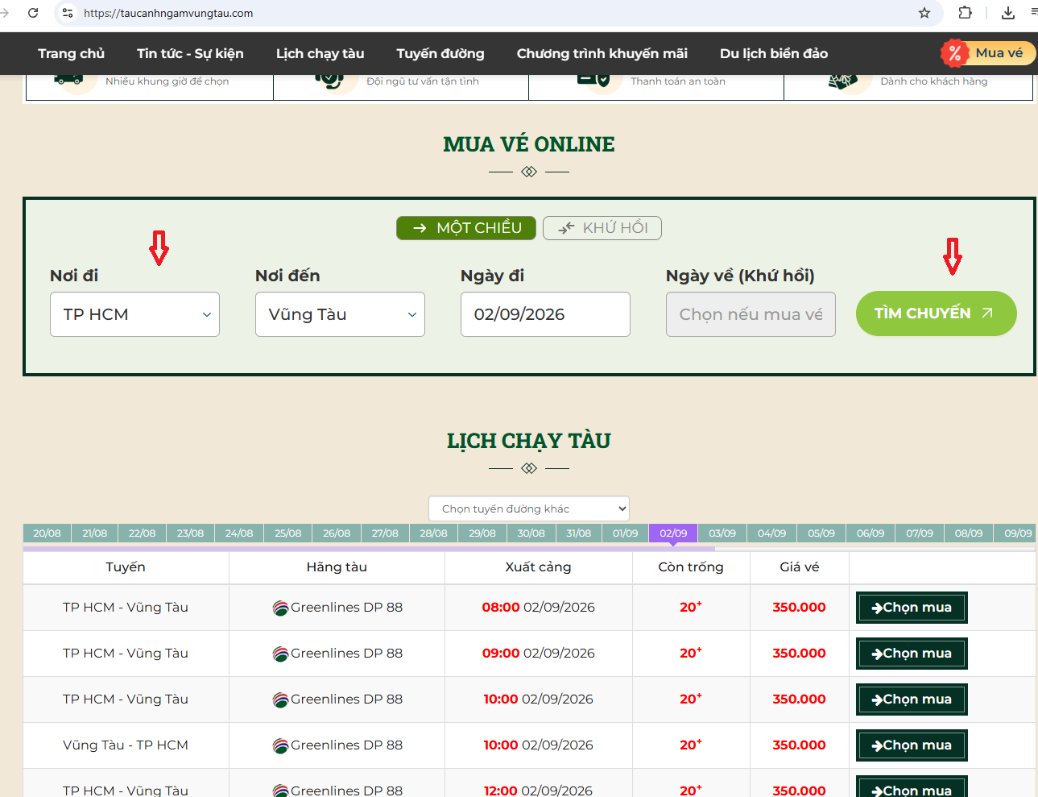Open the browser extensions puzzle icon
This screenshot has width=1038, height=797.
[965, 13]
